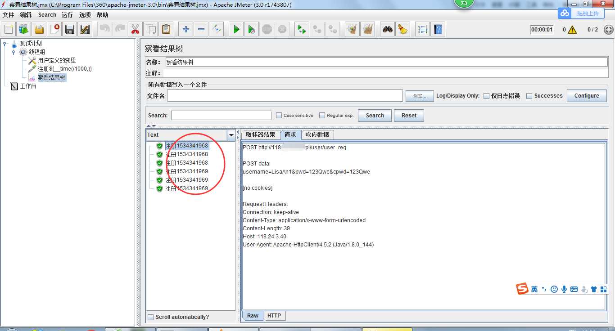Screen dimensions: 615x331
Task: Cut selection with the scissors icon
Action: 135,30
